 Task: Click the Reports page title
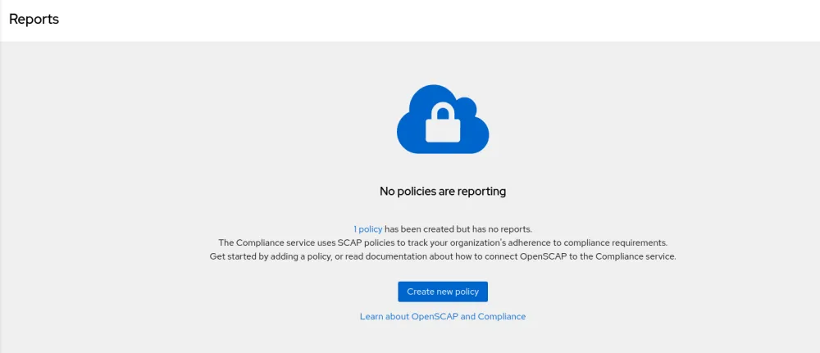34,20
